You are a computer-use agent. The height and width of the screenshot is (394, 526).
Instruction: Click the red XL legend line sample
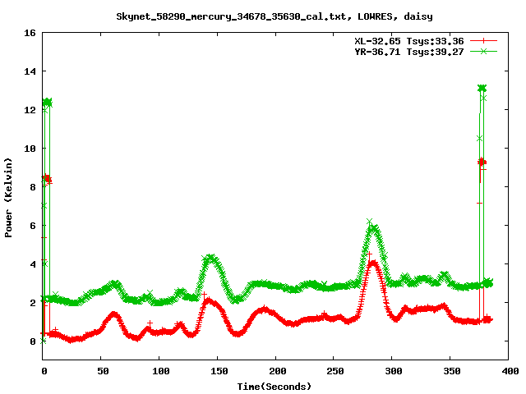[483, 41]
